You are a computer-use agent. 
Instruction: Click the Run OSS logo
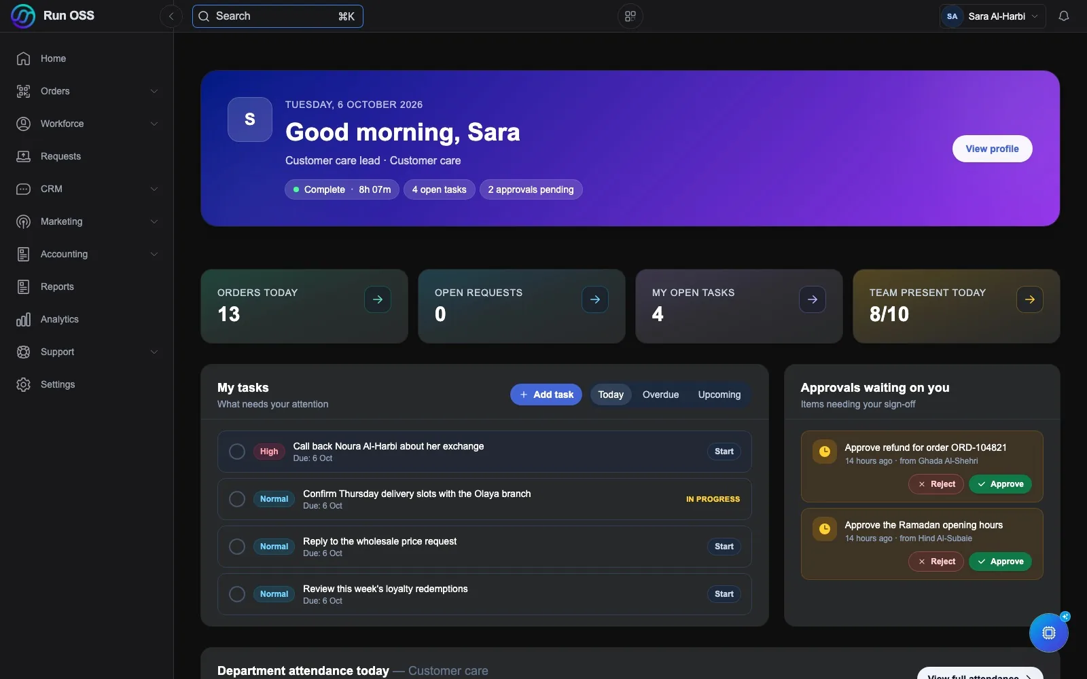23,16
